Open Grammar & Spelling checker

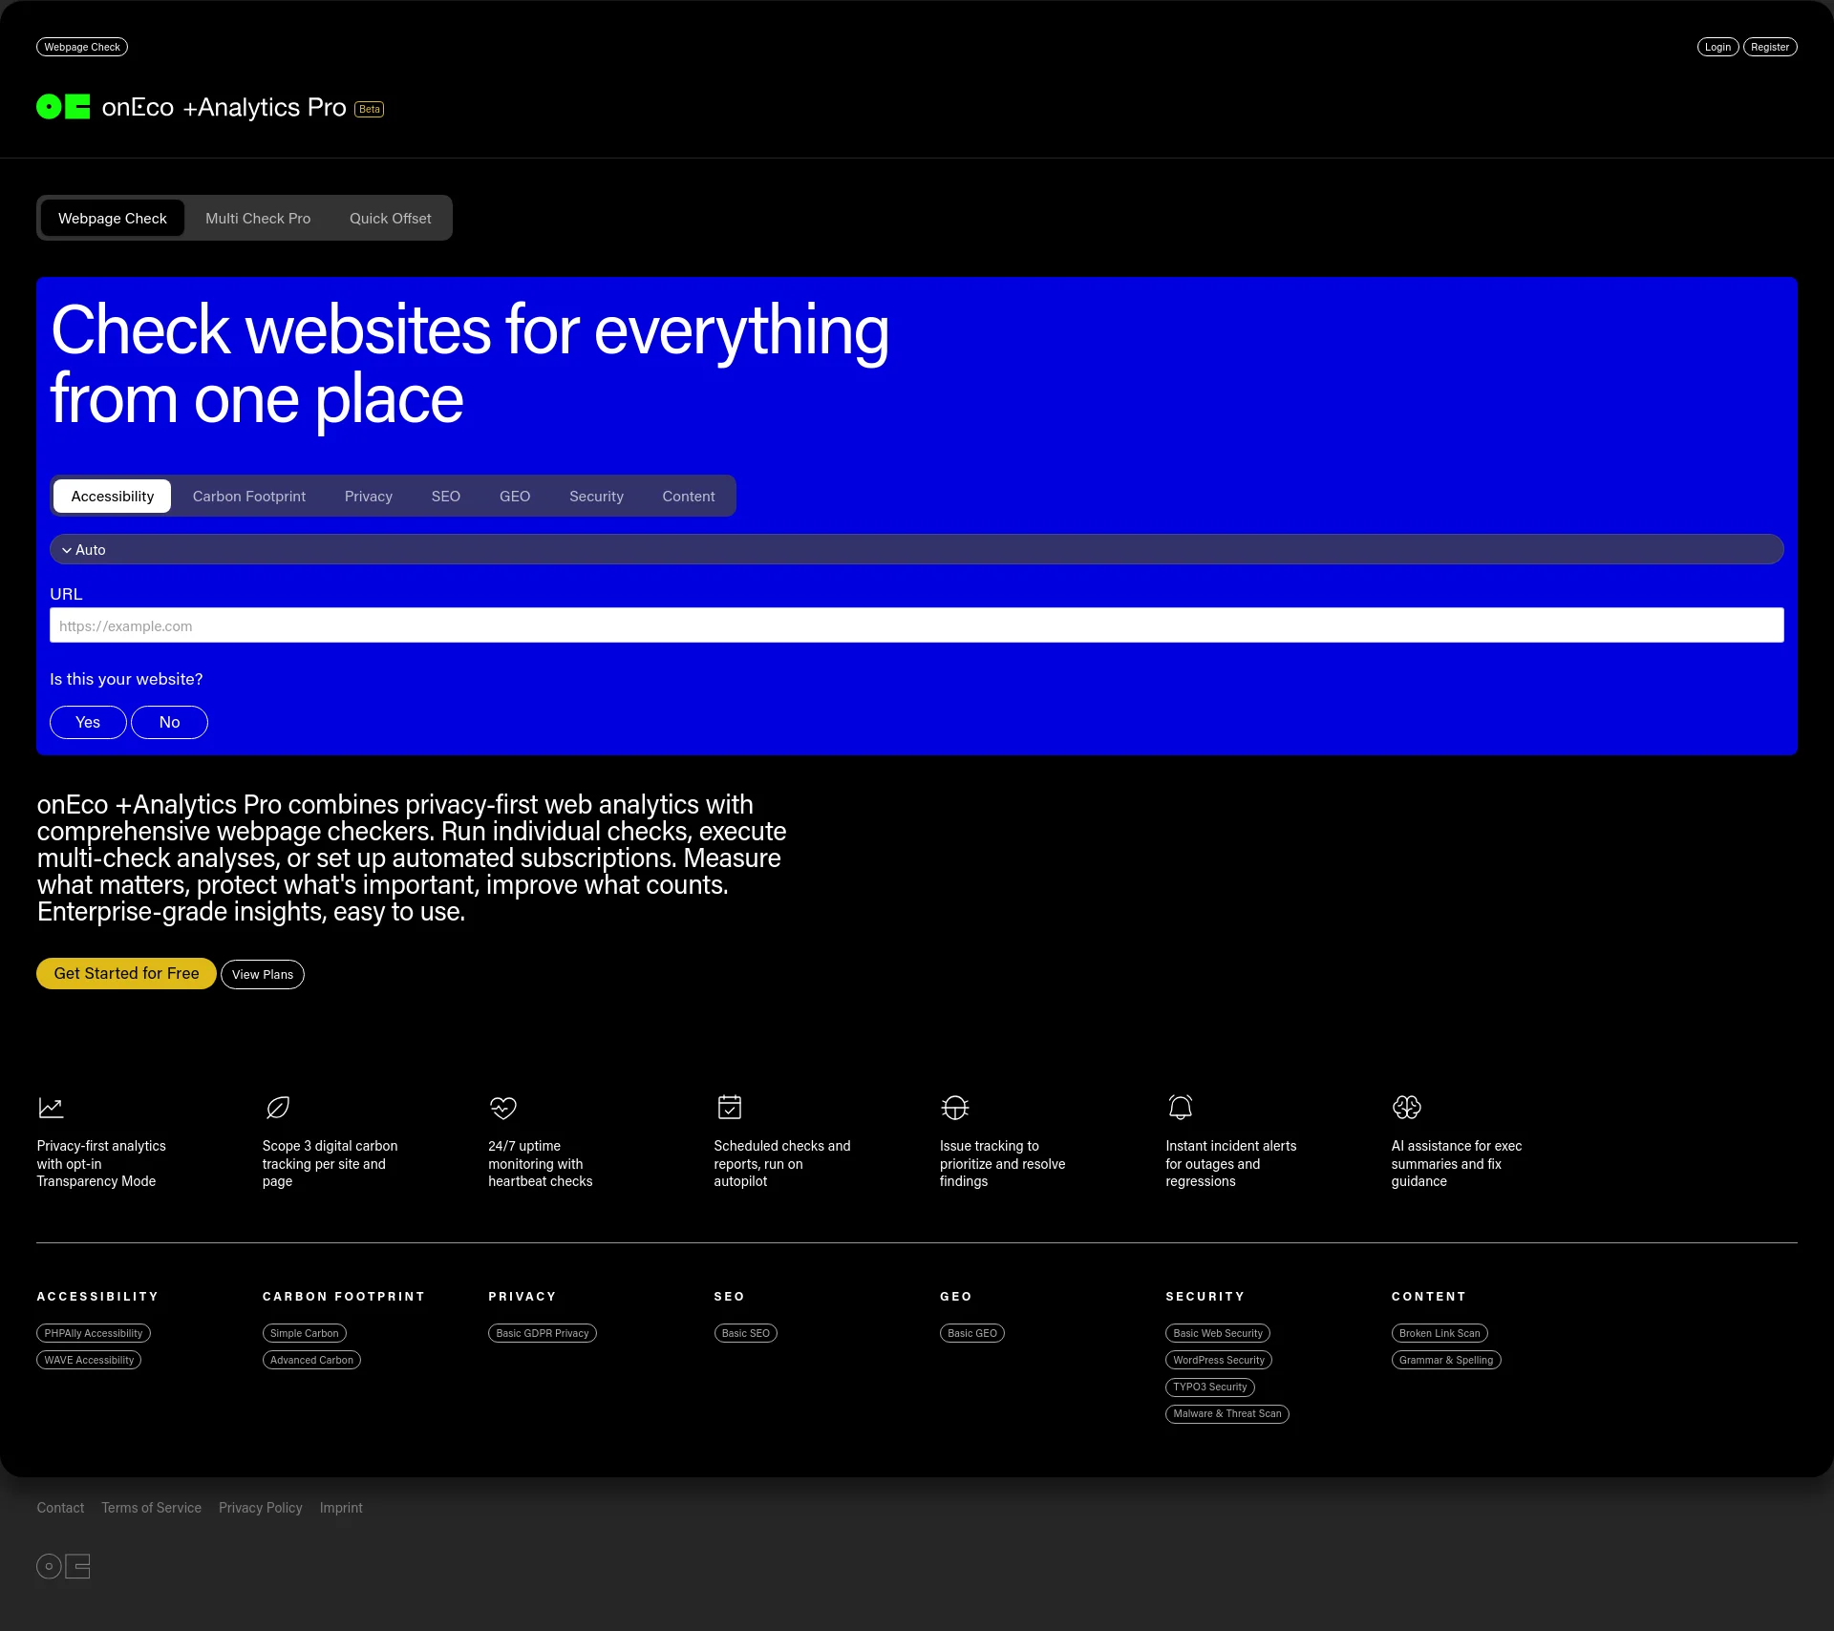pos(1446,1360)
